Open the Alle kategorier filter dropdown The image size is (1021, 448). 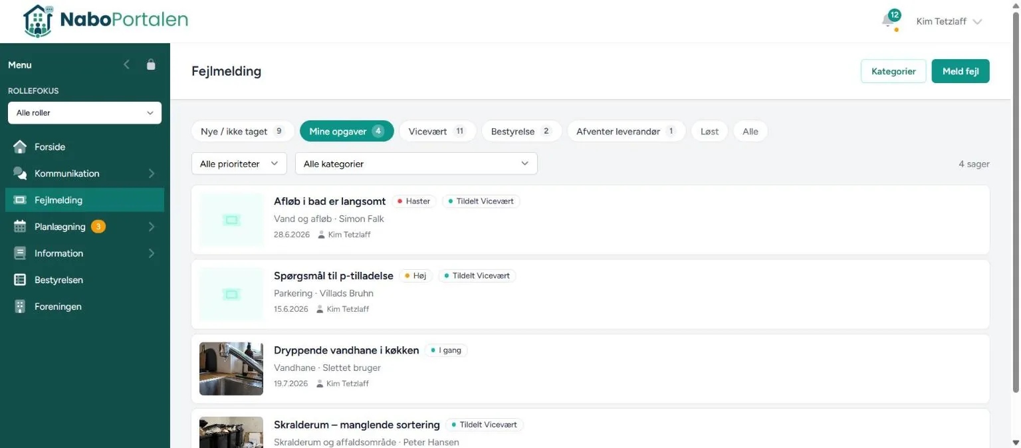[416, 164]
